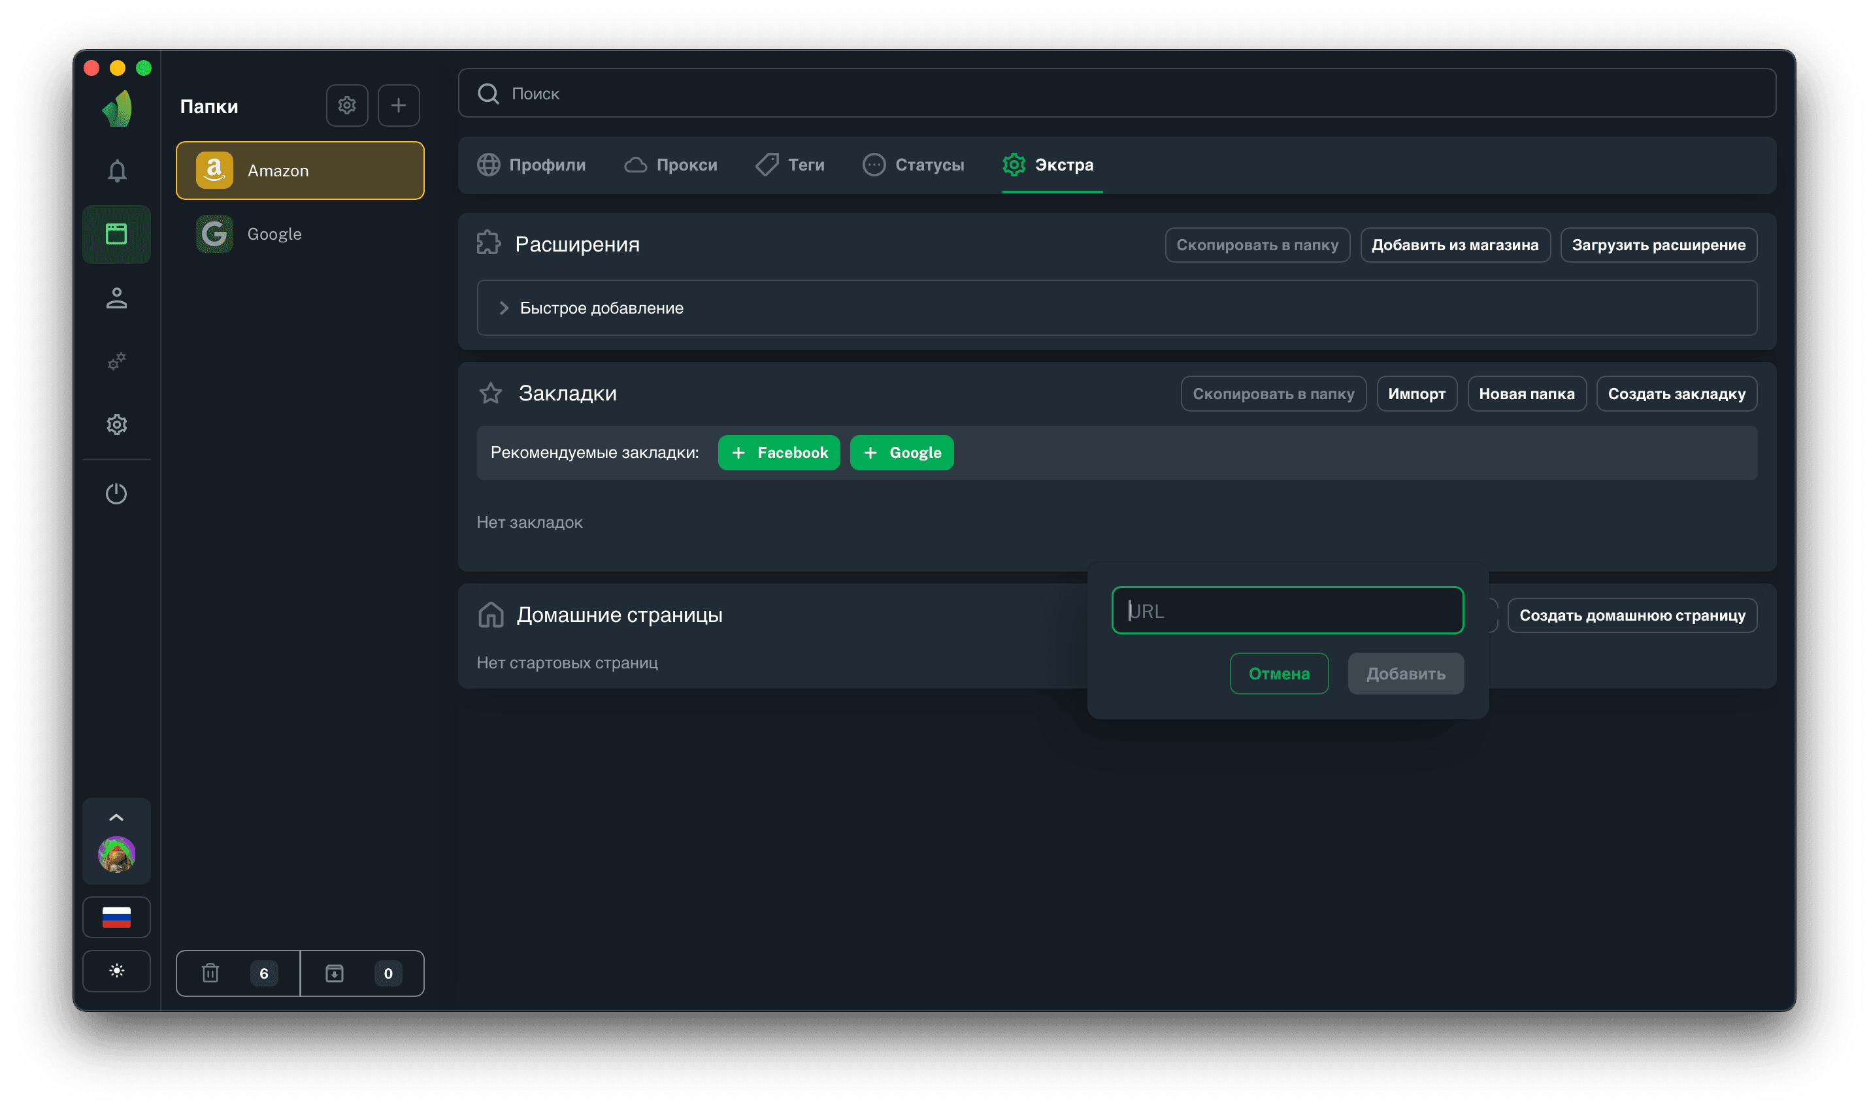Click the URL input field
This screenshot has width=1869, height=1108.
point(1287,611)
